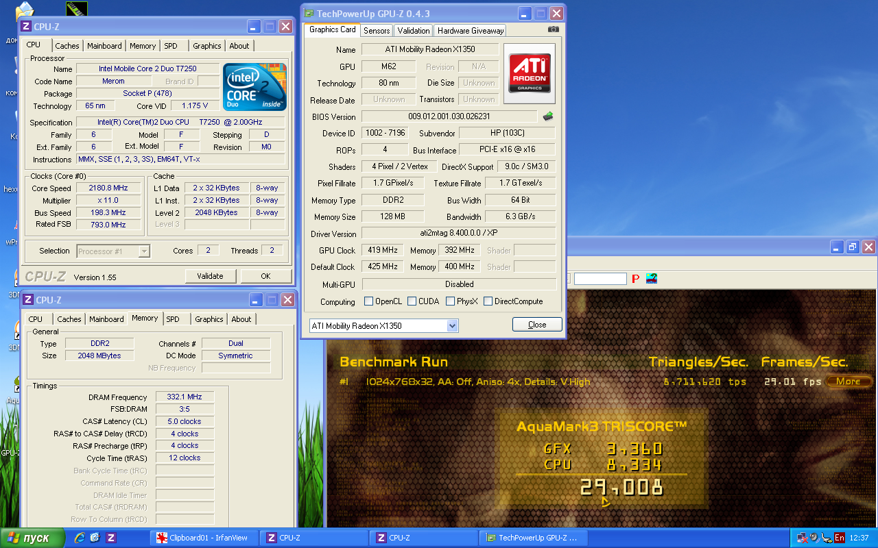The image size is (878, 548).
Task: Enable the CUDA checkbox
Action: click(x=412, y=301)
